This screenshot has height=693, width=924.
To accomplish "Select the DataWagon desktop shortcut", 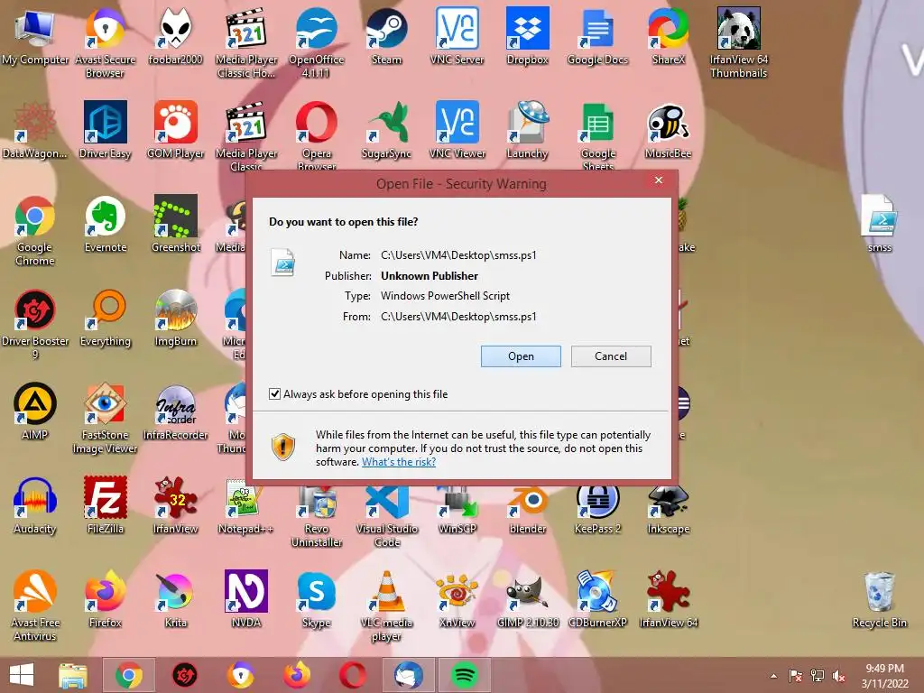I will [x=35, y=131].
